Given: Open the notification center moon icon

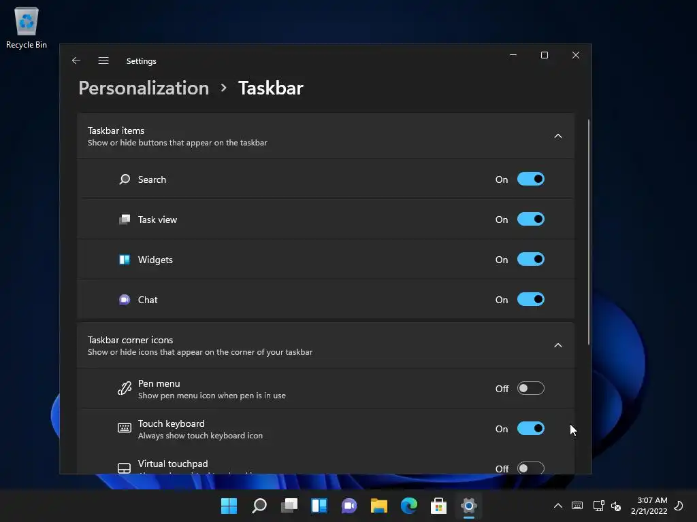Looking at the screenshot, I should [x=679, y=506].
